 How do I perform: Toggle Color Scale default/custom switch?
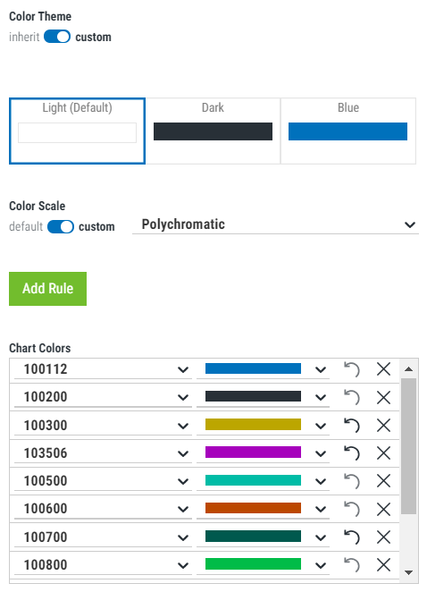pyautogui.click(x=61, y=226)
